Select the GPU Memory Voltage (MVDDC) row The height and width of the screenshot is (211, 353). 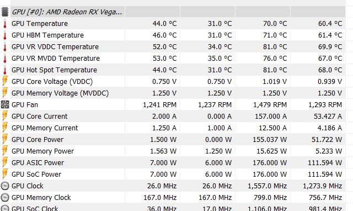178,93
